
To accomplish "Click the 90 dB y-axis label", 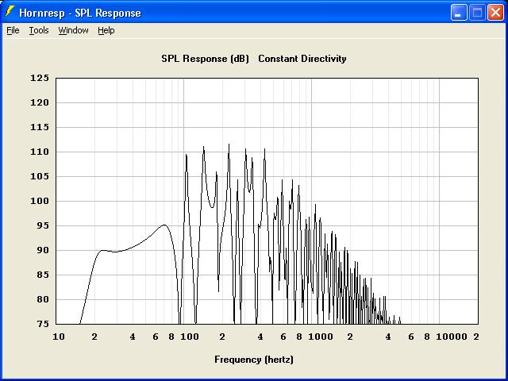I will (x=43, y=251).
